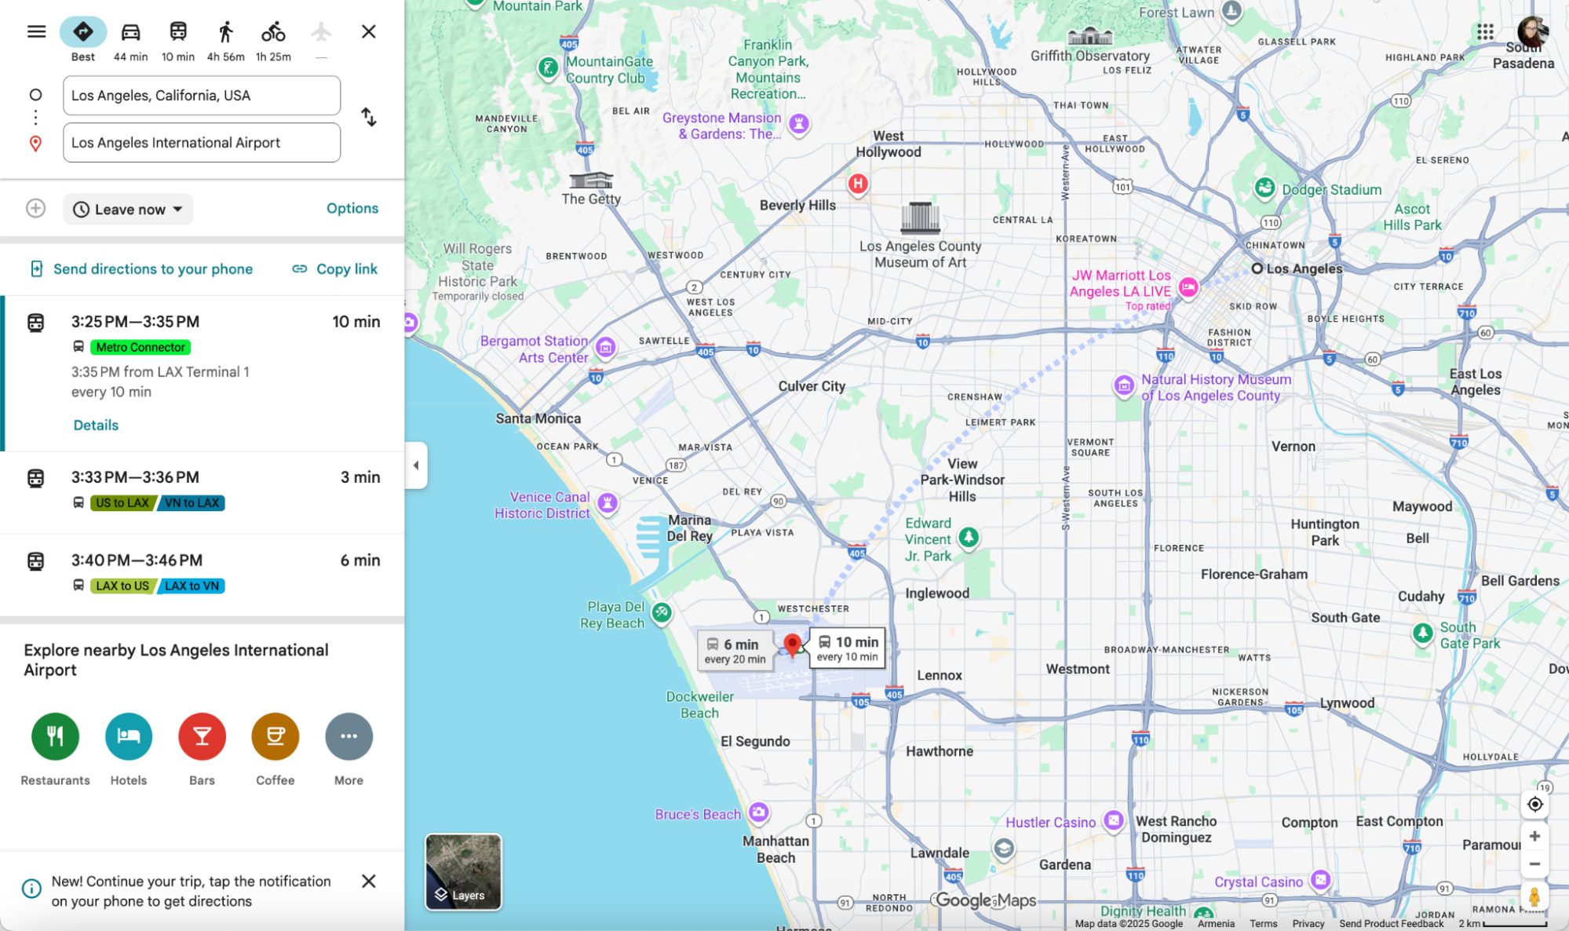Viewport: 1569px width, 931px height.
Task: Switch to Cycling mode (1h 25m)
Action: tap(273, 40)
